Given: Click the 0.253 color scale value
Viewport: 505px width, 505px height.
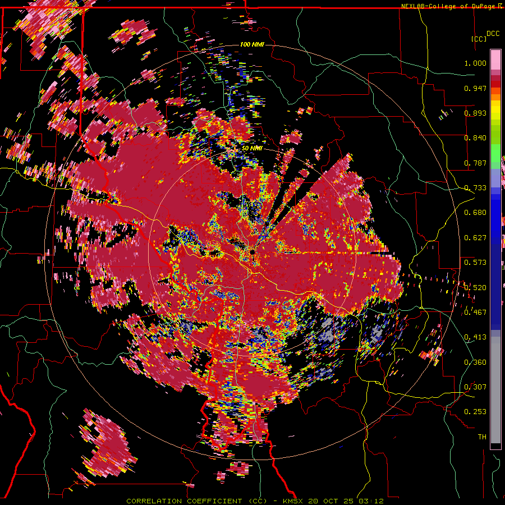Looking at the screenshot, I should tap(475, 412).
